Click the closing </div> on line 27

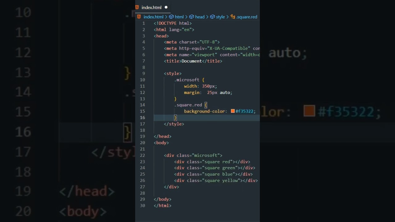click(x=172, y=187)
